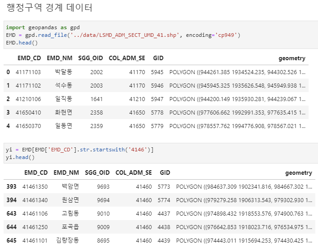Click the cell '2003'
Viewport: 318px width, 252px height.
tap(97, 85)
